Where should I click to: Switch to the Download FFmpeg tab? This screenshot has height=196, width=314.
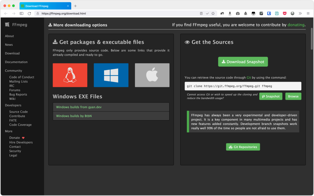44,6
